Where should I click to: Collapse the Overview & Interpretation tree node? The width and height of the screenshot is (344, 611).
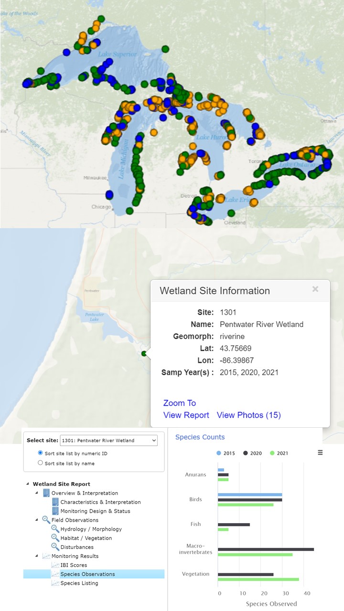tap(37, 493)
